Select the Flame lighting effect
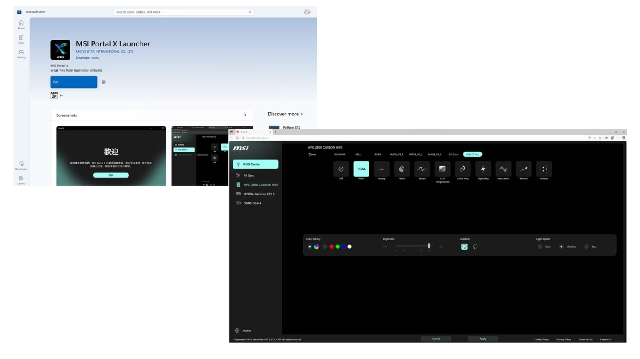Image resolution: width=640 pixels, height=359 pixels. point(401,169)
